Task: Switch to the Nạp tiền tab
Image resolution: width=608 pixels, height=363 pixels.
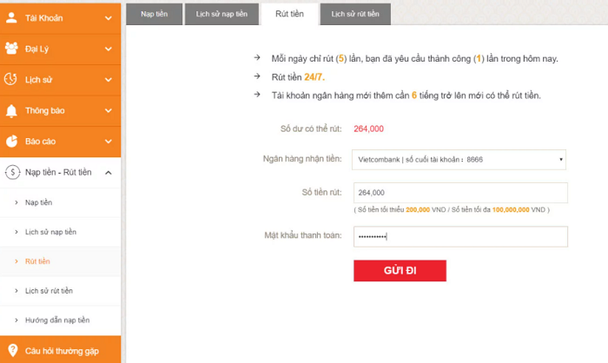Action: pos(152,13)
